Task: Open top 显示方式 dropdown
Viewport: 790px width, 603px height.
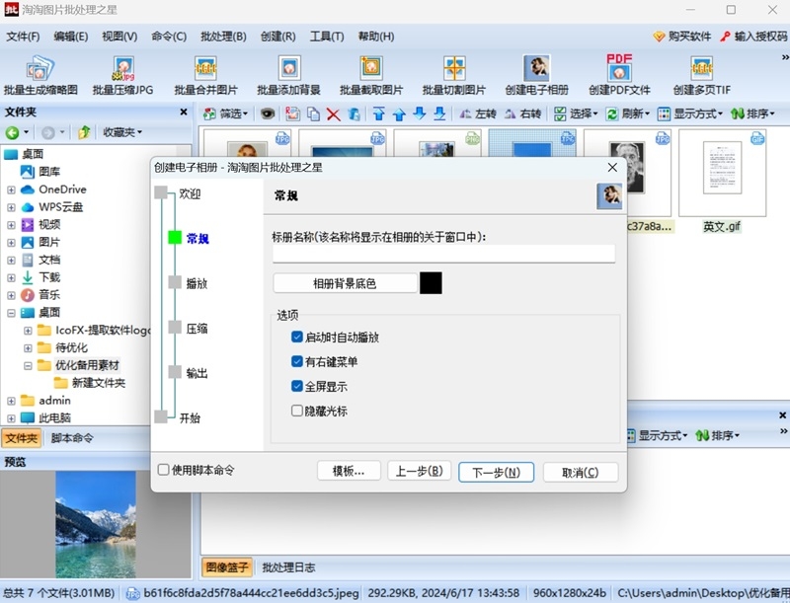Action: click(x=690, y=114)
